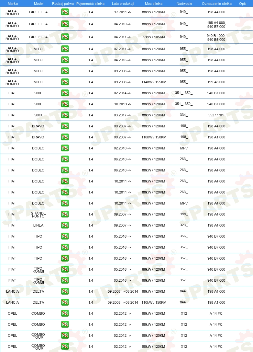Select production date 02.2014 ->
Viewport: 253px width, 352px height.
click(x=122, y=93)
